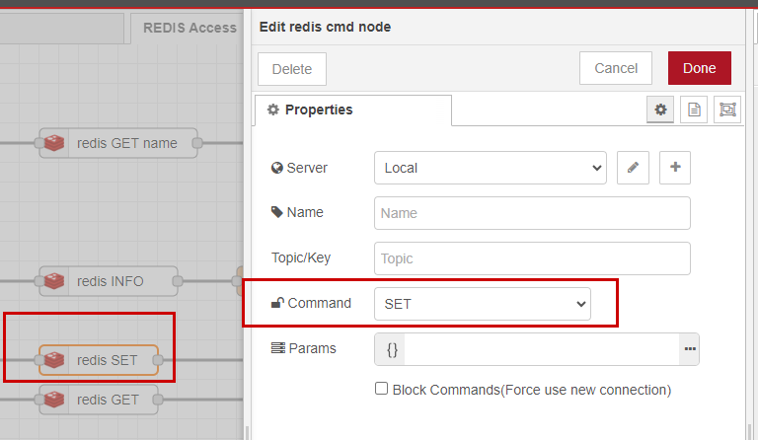758x440 pixels.
Task: Select the redis GET name node
Action: 118,143
